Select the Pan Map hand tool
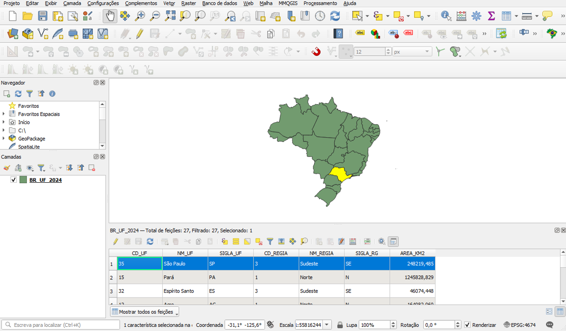Screen dimensions: 566x331 pyautogui.click(x=110, y=16)
